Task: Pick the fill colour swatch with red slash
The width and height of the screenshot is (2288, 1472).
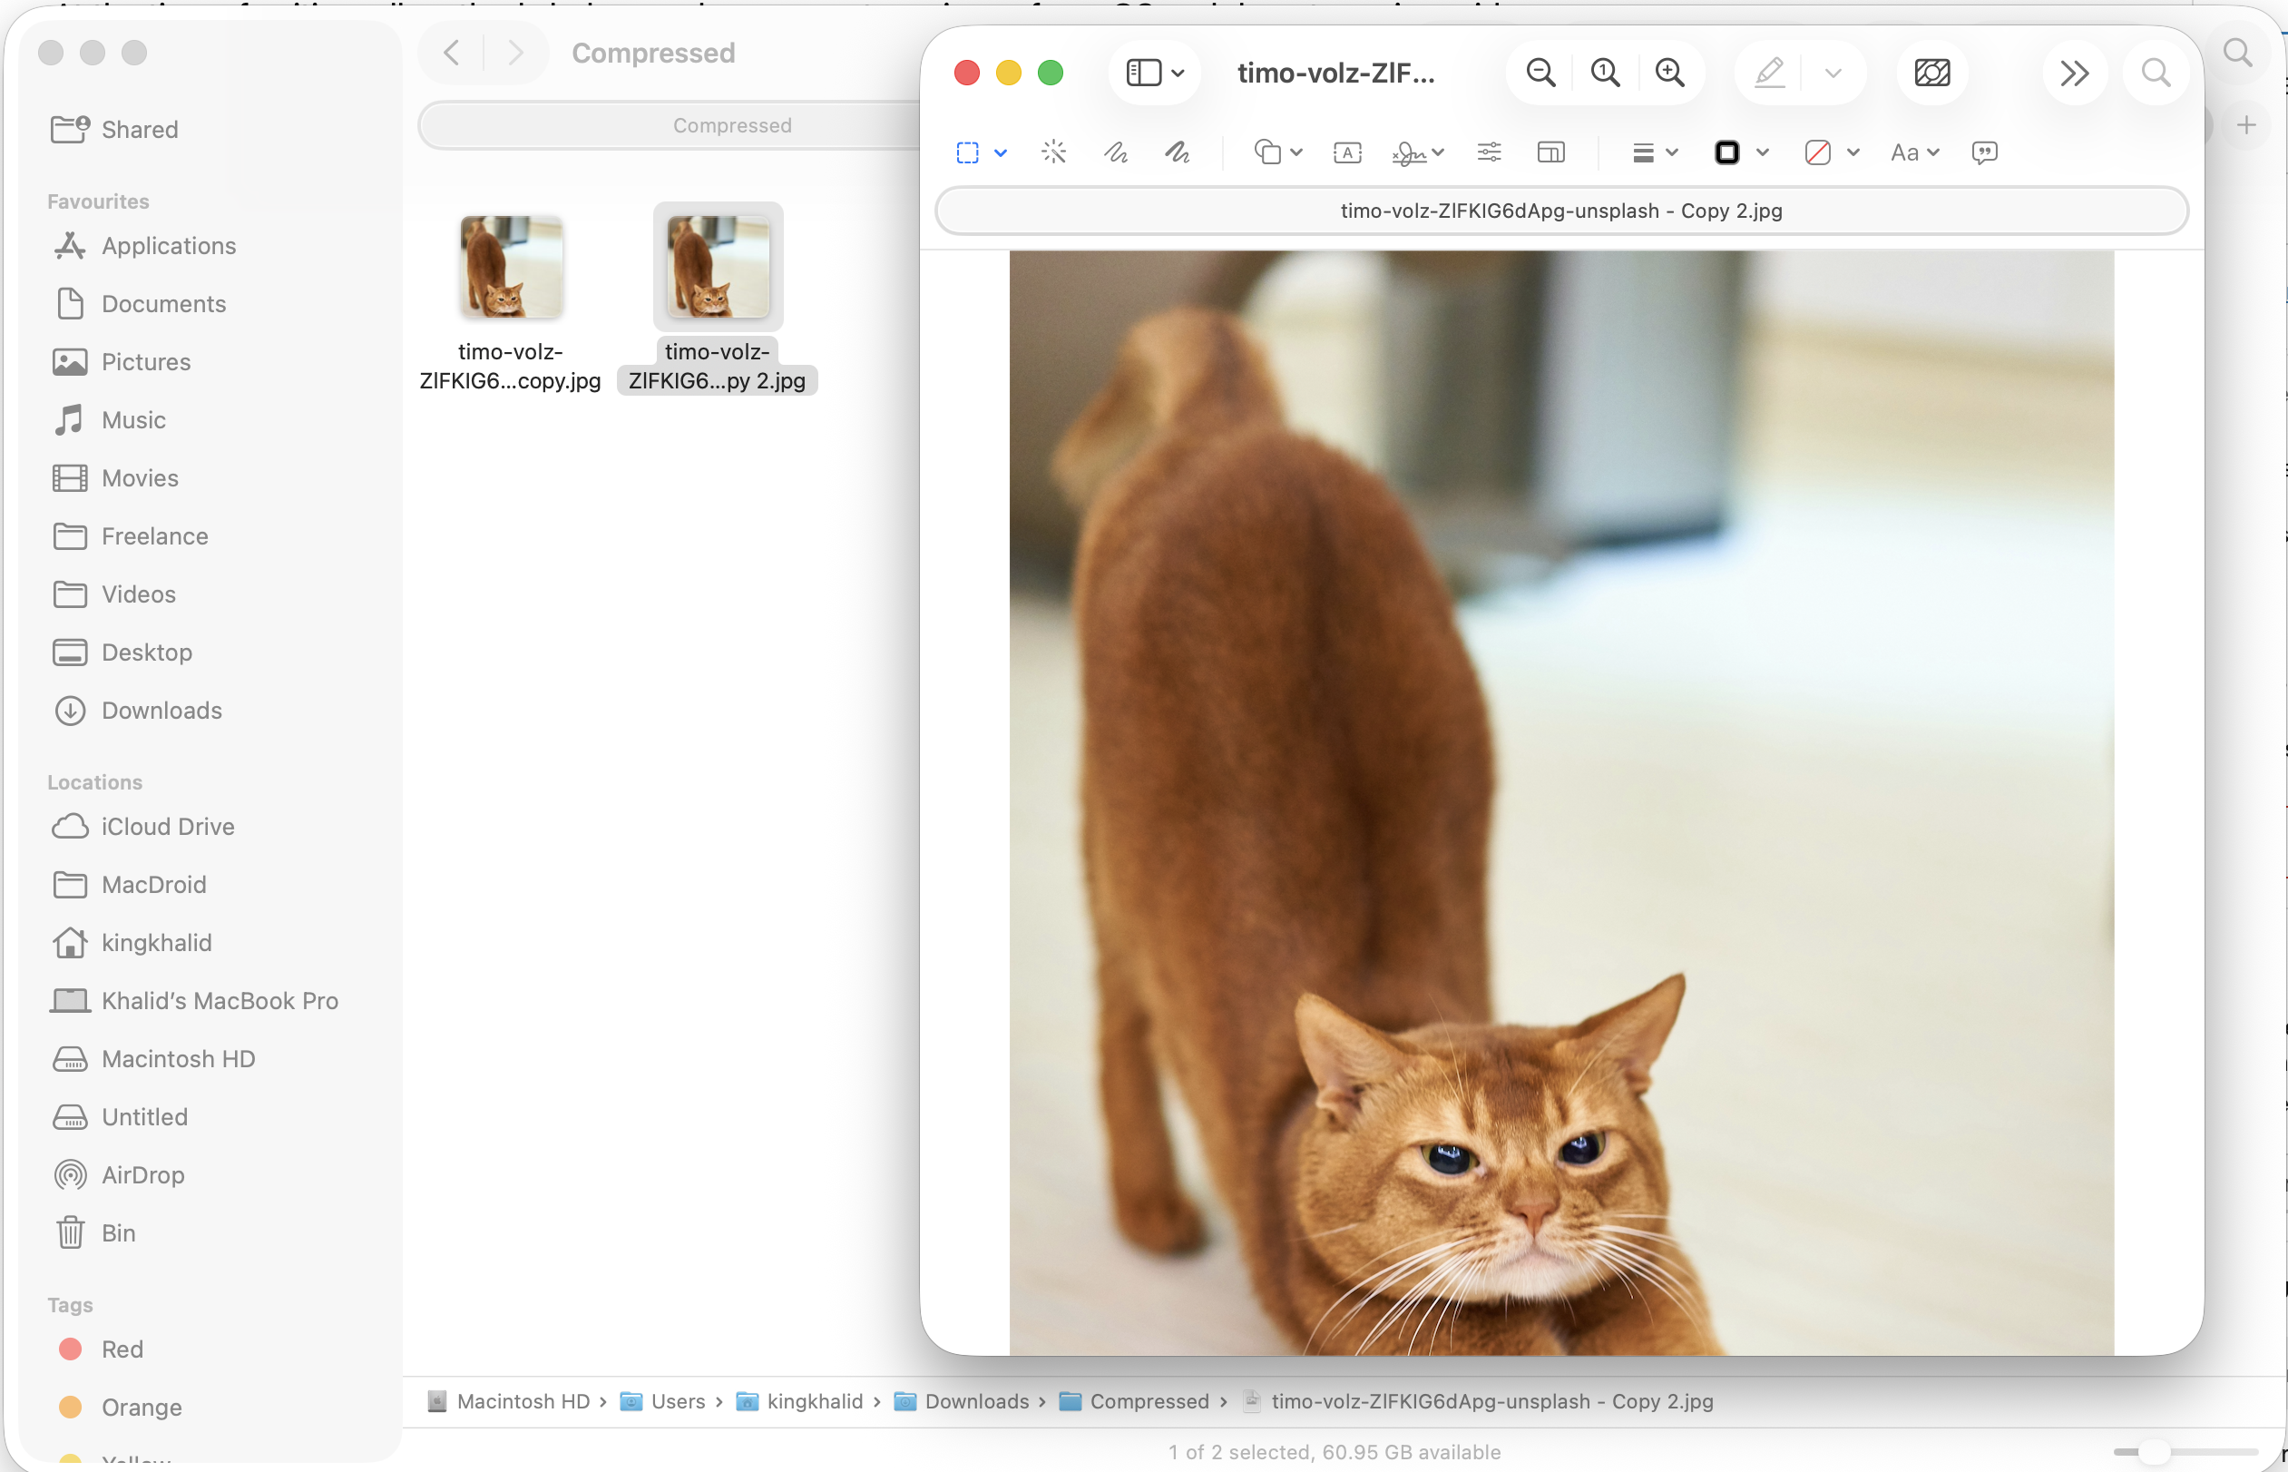Action: click(1817, 153)
